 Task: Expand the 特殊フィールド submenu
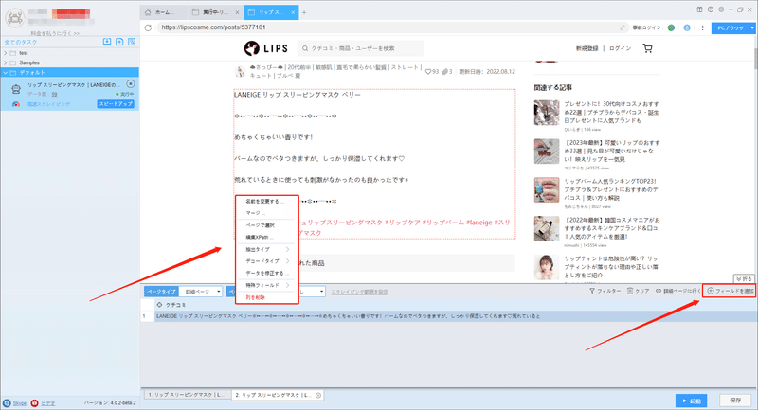pyautogui.click(x=267, y=285)
